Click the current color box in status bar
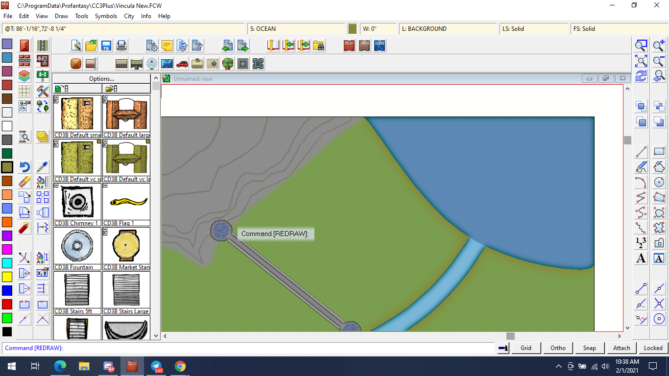Image resolution: width=669 pixels, height=376 pixels. (x=353, y=29)
